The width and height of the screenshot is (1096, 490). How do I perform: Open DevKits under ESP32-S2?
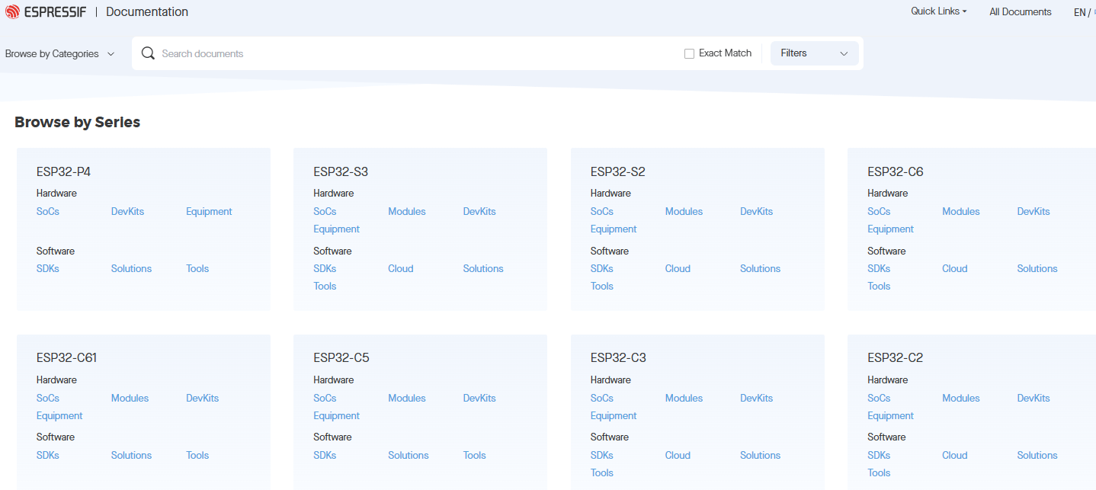(x=756, y=211)
